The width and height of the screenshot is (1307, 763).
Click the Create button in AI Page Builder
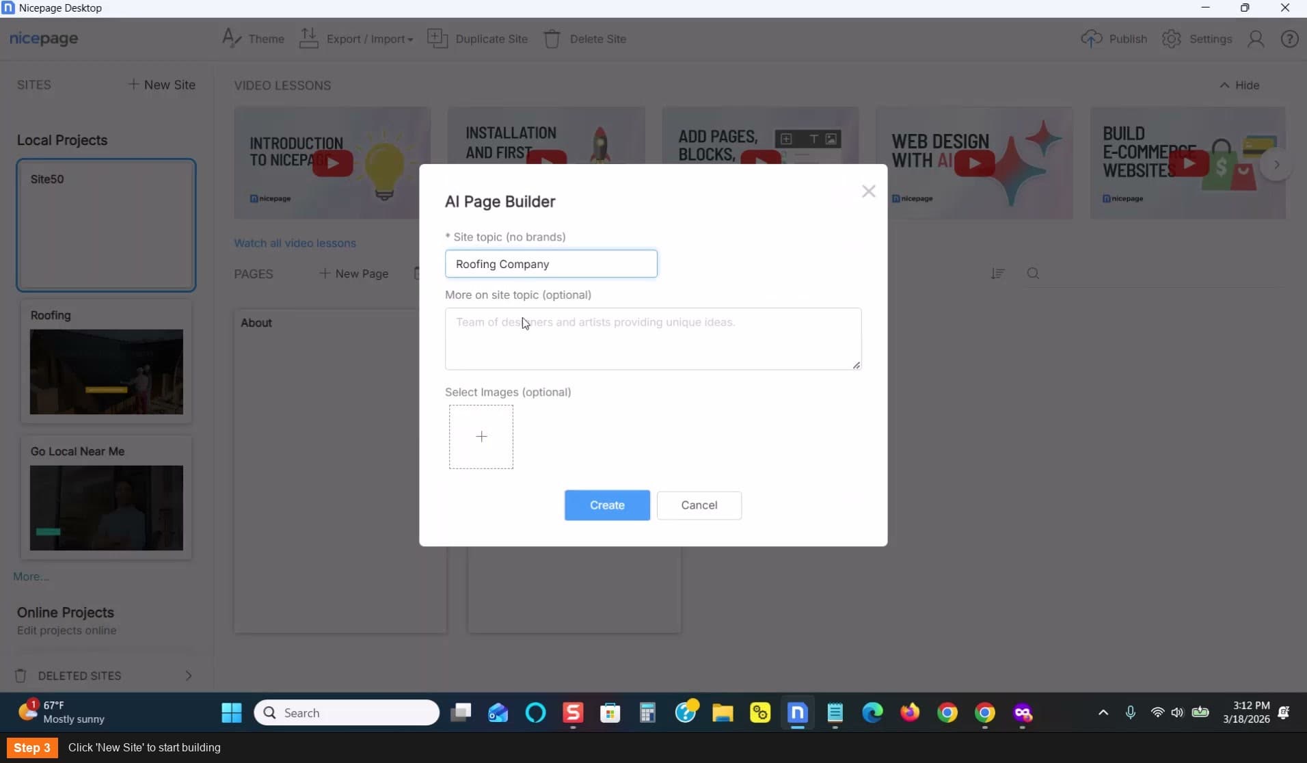607,505
